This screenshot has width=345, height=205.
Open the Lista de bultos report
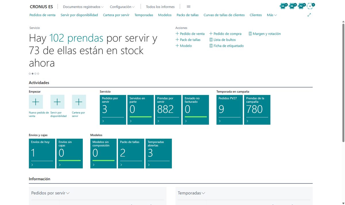point(223,40)
